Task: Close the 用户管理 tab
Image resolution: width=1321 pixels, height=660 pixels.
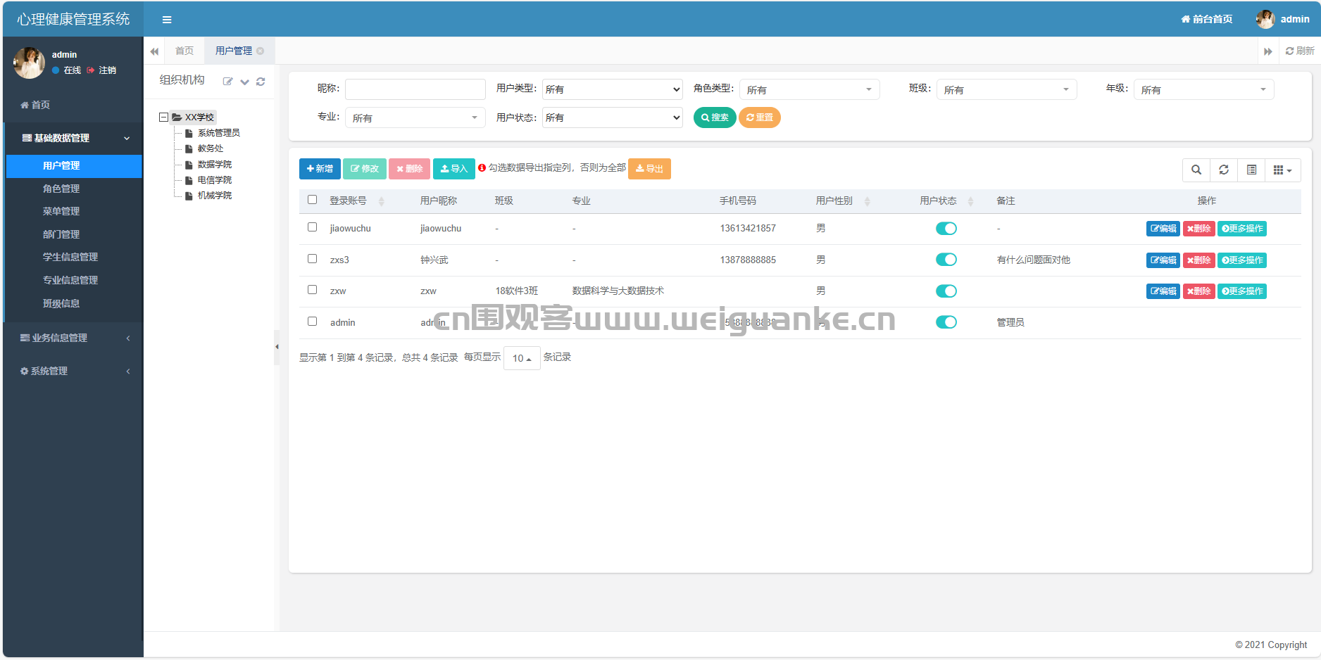Action: pos(261,51)
